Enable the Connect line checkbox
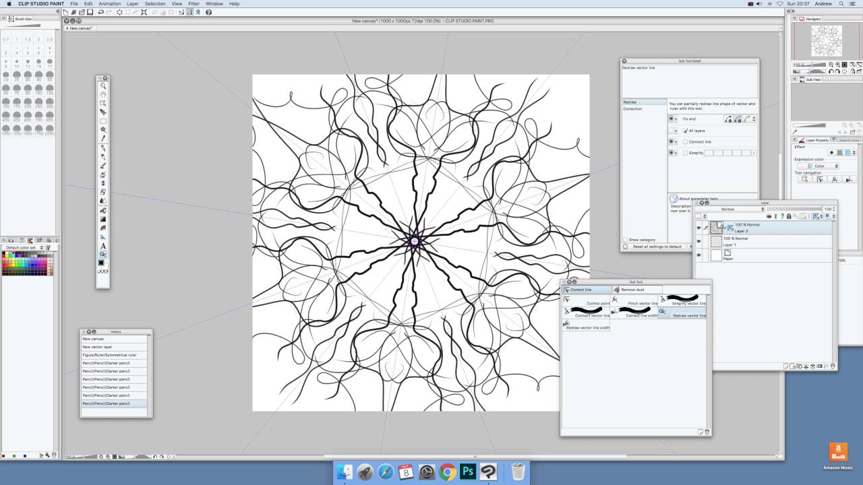 click(x=686, y=141)
